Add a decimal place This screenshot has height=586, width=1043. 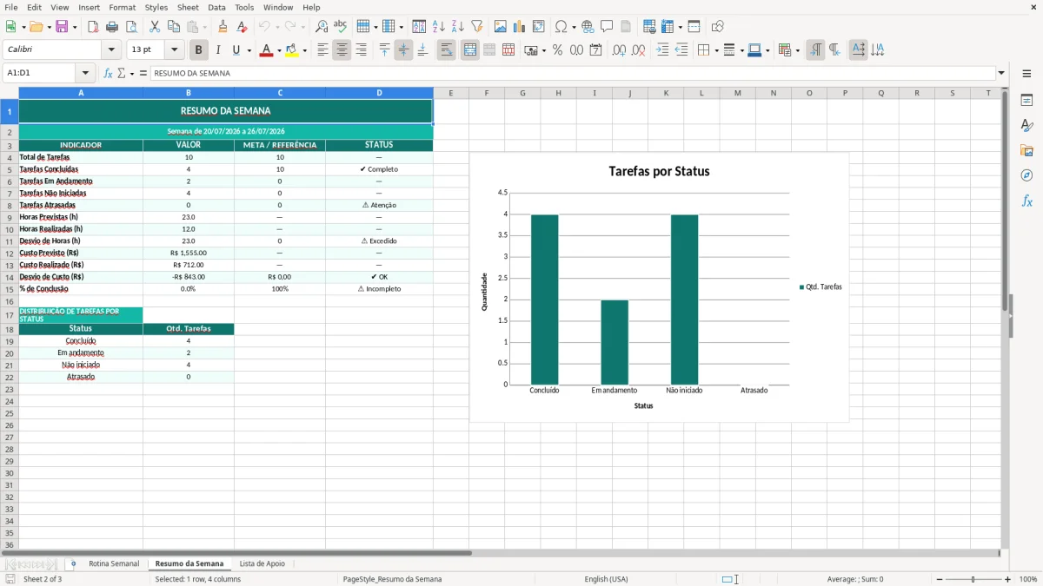pyautogui.click(x=620, y=50)
